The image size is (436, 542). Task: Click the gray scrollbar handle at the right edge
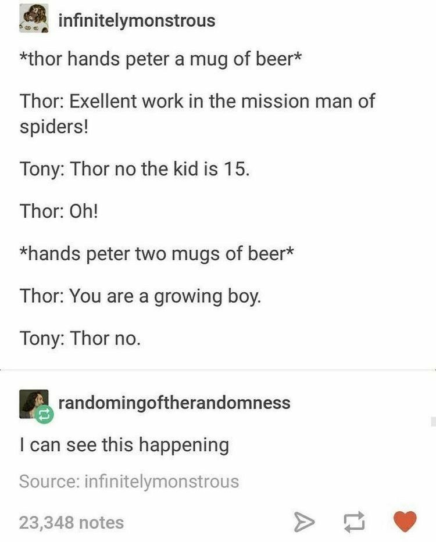pos(433,422)
